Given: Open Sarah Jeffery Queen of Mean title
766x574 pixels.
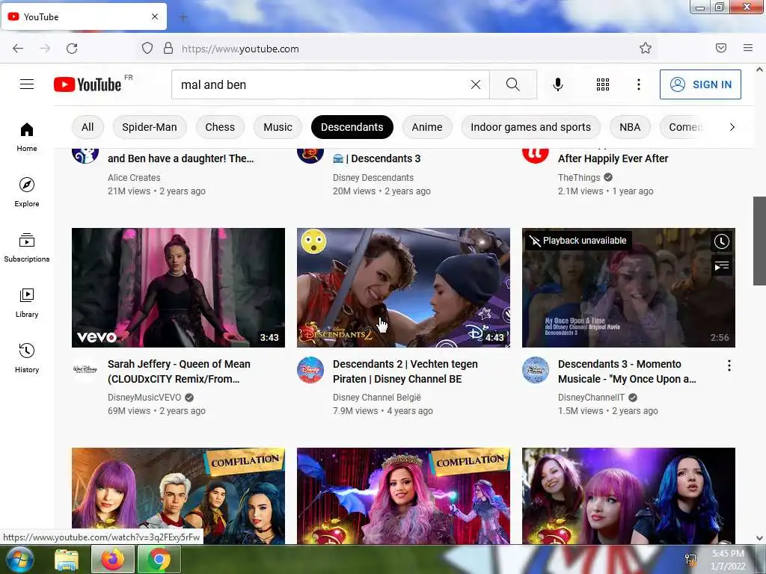Looking at the screenshot, I should coord(179,371).
